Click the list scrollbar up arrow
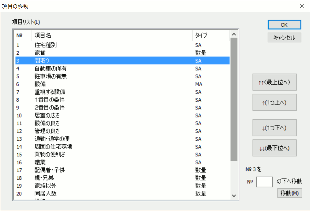Screen dimensions: 310x211 tap(234, 34)
